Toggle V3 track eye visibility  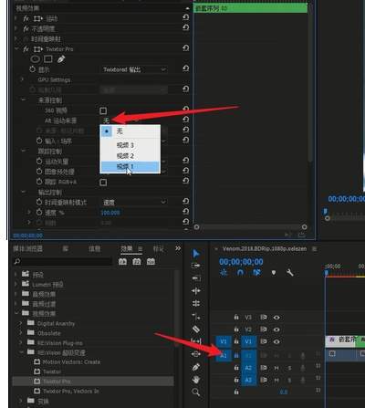coord(276,318)
